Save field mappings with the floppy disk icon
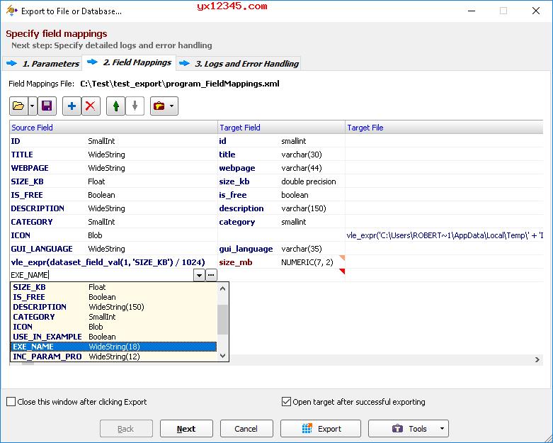Viewport: 553px width, 443px height. tap(47, 106)
